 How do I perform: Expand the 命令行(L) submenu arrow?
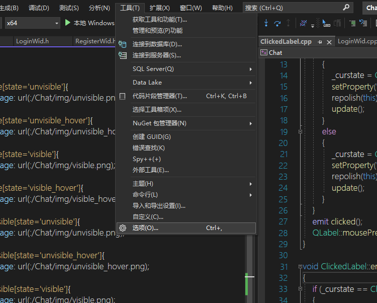coord(250,195)
